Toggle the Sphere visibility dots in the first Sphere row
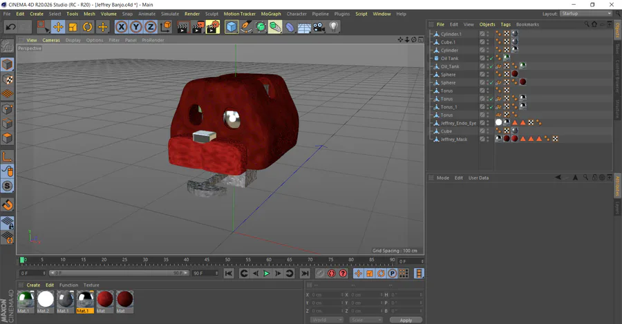 (488, 75)
